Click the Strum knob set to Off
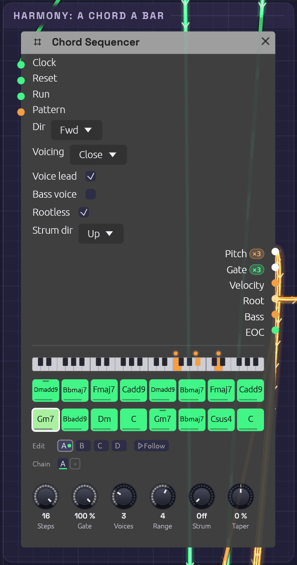Image resolution: width=297 pixels, height=565 pixels. pyautogui.click(x=201, y=496)
